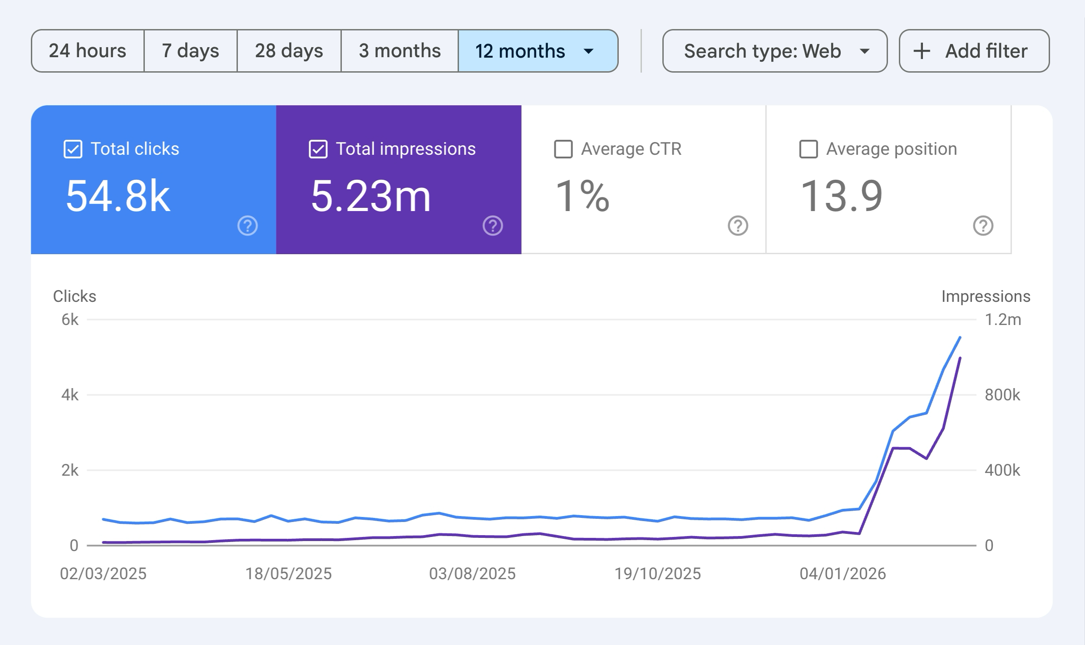Click the help icon in Average position card
Image resolution: width=1085 pixels, height=645 pixels.
point(983,226)
